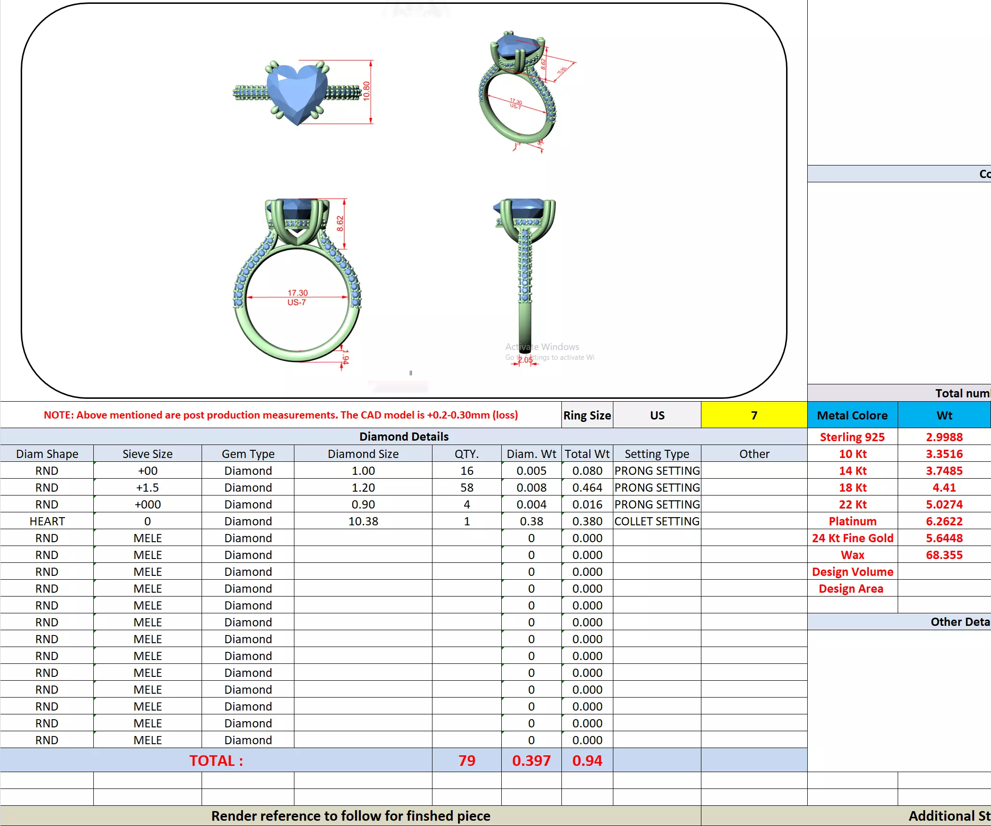Click the Ring Size label cell
This screenshot has height=826, width=991.
click(587, 415)
